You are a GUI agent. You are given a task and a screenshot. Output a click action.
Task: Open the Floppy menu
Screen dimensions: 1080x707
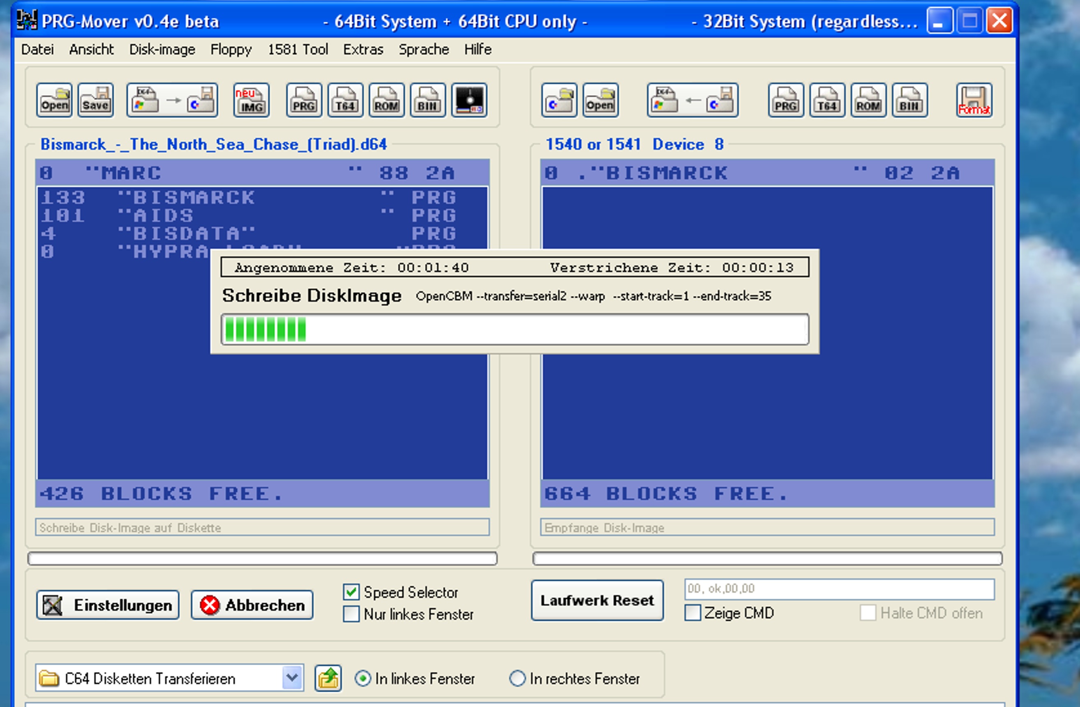point(231,49)
